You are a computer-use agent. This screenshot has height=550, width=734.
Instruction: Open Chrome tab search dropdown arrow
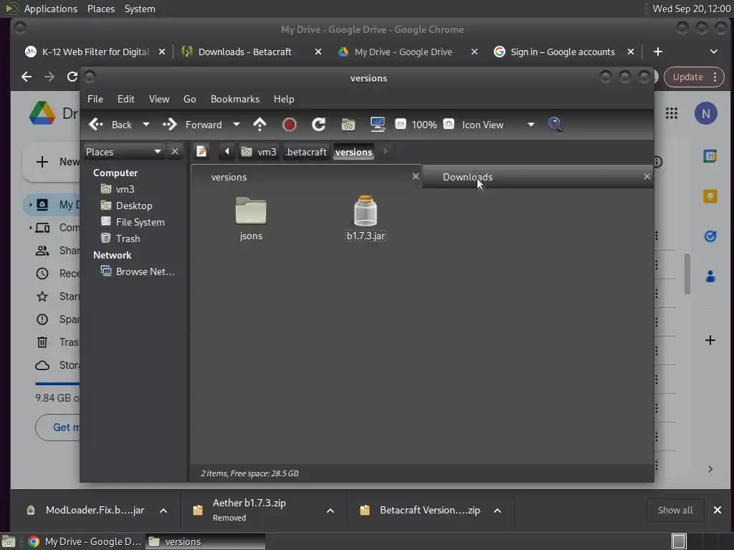pos(713,52)
